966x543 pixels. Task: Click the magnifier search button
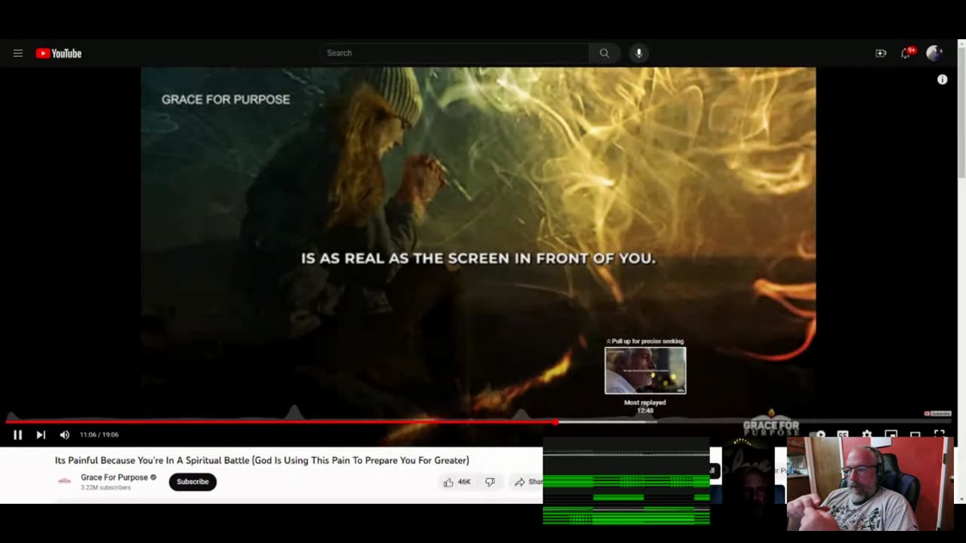(605, 53)
